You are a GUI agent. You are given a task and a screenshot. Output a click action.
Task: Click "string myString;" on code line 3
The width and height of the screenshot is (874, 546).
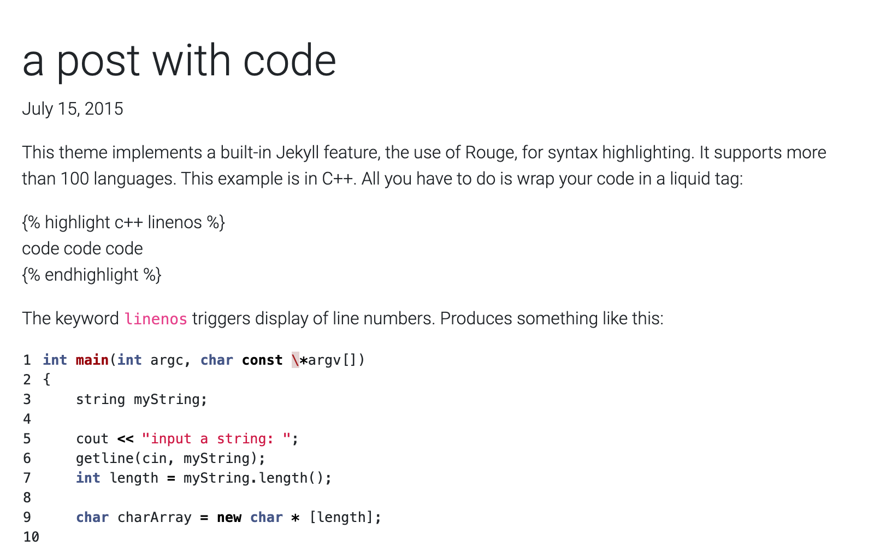click(x=141, y=400)
